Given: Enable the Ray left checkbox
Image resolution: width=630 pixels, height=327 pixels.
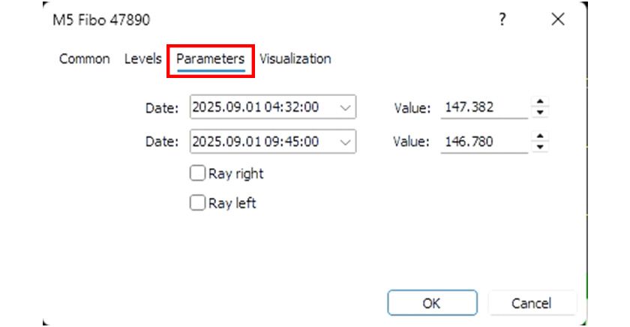Looking at the screenshot, I should [x=198, y=202].
